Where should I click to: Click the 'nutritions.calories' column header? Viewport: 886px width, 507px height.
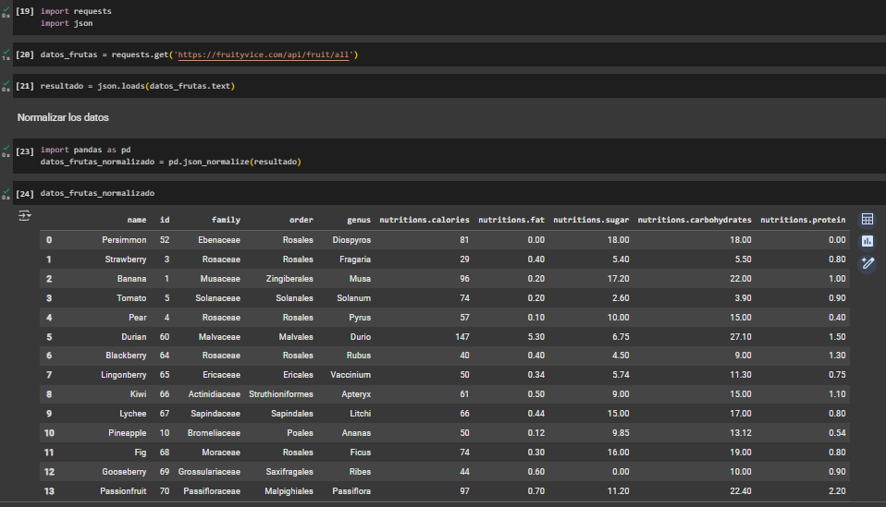coord(425,220)
